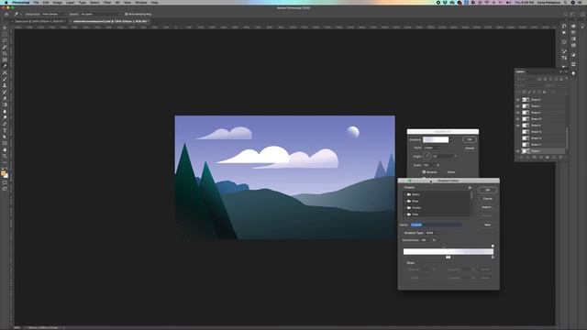Select the Eyedropper tool in toolbar

[5, 66]
